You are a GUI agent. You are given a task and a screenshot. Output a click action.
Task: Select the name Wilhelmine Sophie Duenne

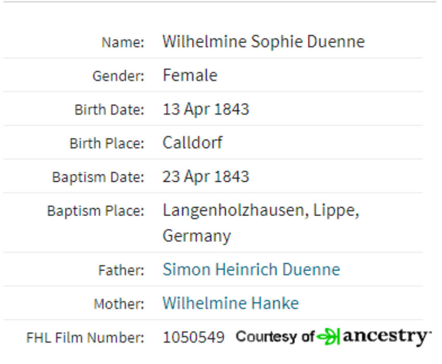click(x=264, y=42)
